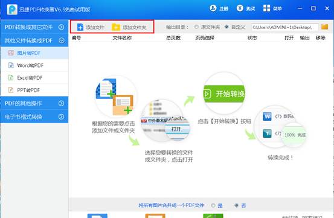Expand PDF转换成其它文件 section arrow
This screenshot has height=218, width=334.
coord(62,27)
